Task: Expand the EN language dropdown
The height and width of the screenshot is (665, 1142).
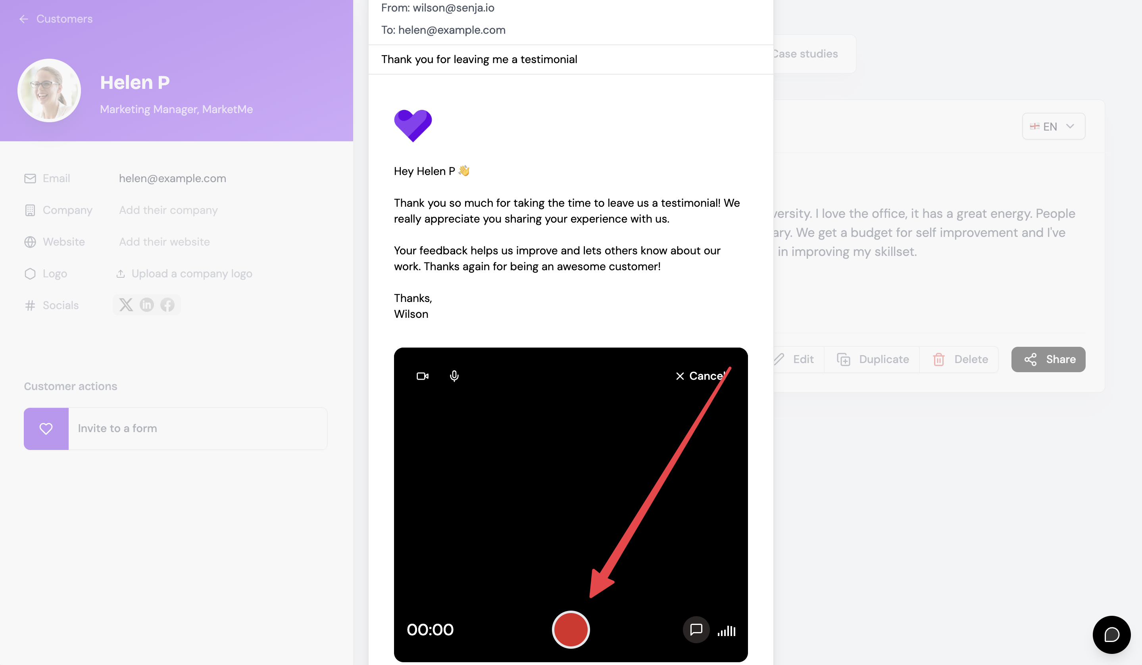Action: coord(1053,127)
